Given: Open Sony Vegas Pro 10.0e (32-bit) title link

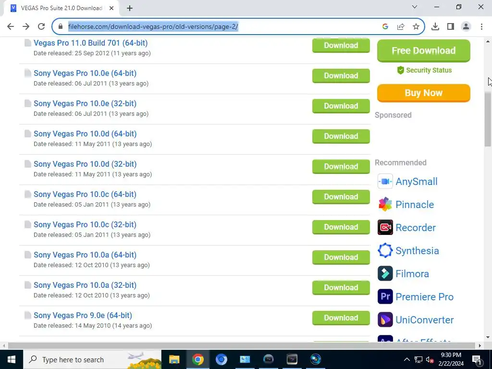Looking at the screenshot, I should pyautogui.click(x=85, y=104).
